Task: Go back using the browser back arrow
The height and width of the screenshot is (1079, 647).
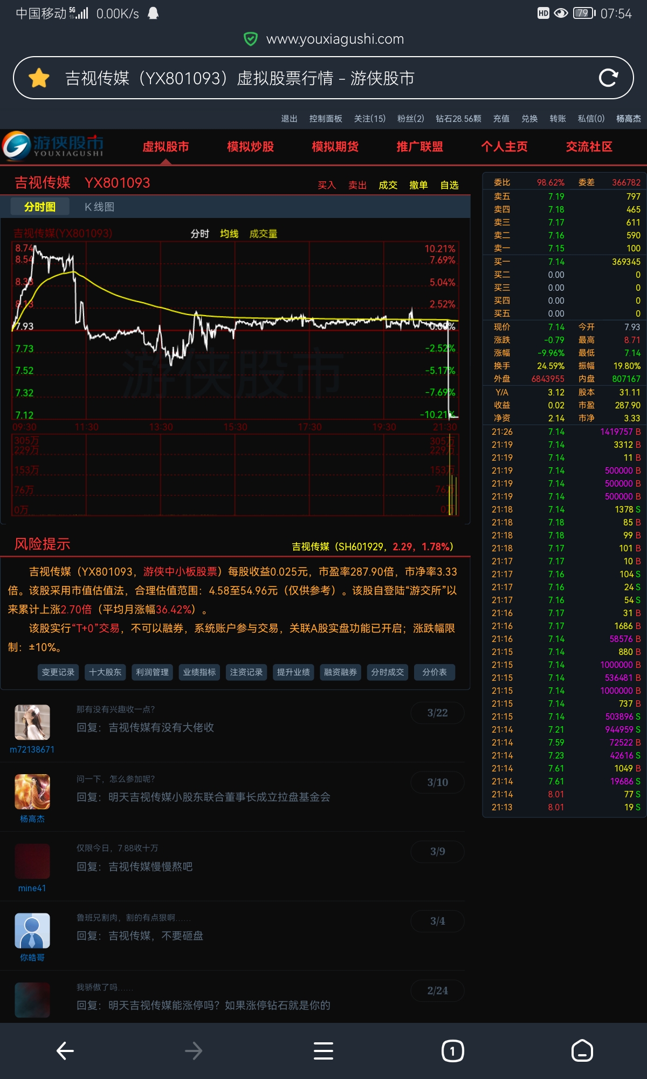Action: [65, 1051]
